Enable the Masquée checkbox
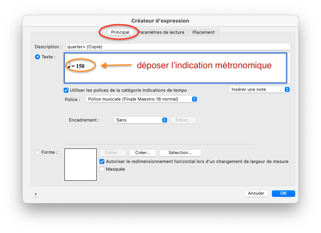Image resolution: width=321 pixels, height=233 pixels. coord(102,169)
